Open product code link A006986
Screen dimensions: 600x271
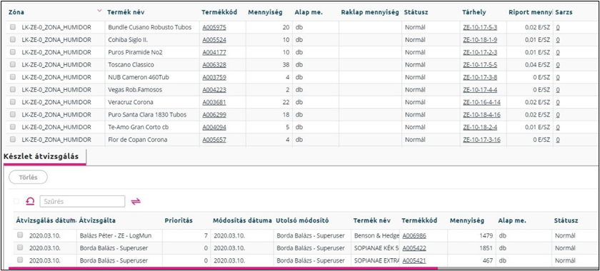[414, 235]
